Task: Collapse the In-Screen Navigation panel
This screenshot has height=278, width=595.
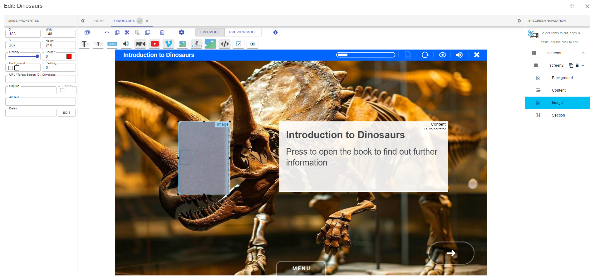Action: pyautogui.click(x=519, y=21)
